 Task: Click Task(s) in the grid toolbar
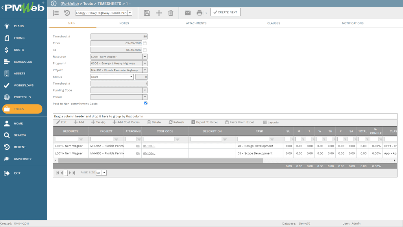(x=98, y=122)
